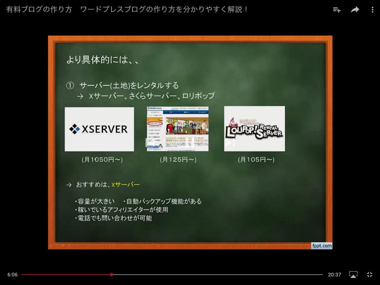
Task: Tap the 20:37 total duration label
Action: (x=334, y=275)
